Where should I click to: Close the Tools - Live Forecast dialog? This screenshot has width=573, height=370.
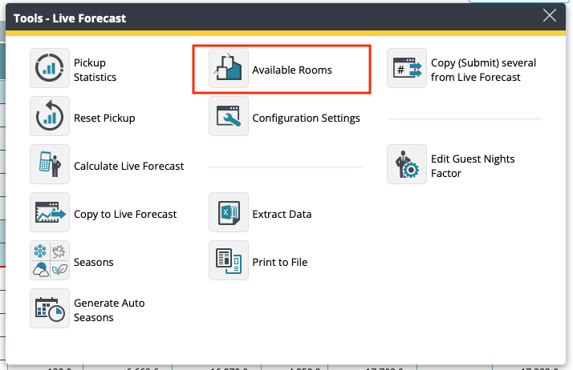[x=550, y=15]
